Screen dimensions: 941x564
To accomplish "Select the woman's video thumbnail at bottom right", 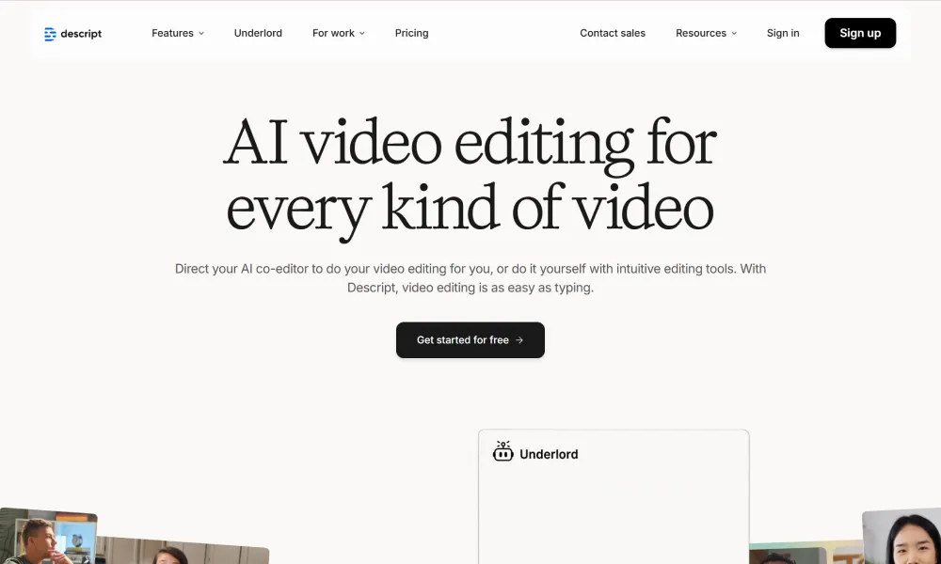I will tap(901, 538).
